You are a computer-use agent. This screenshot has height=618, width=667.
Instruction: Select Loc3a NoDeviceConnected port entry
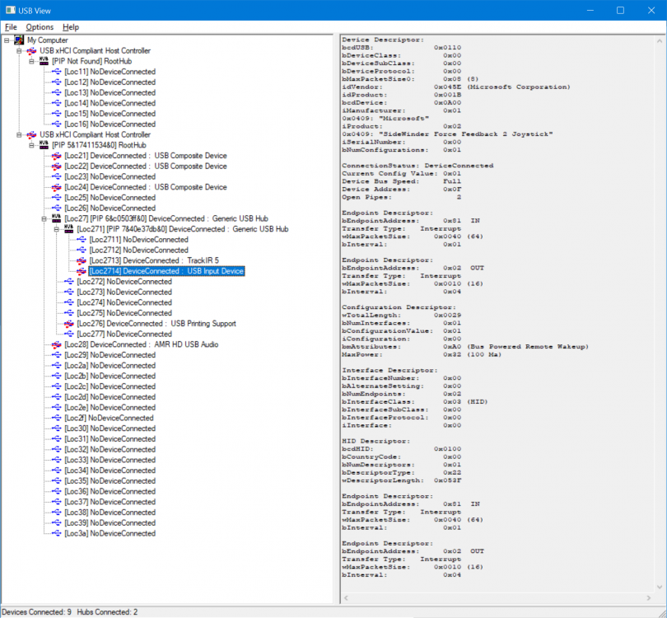tap(110, 533)
